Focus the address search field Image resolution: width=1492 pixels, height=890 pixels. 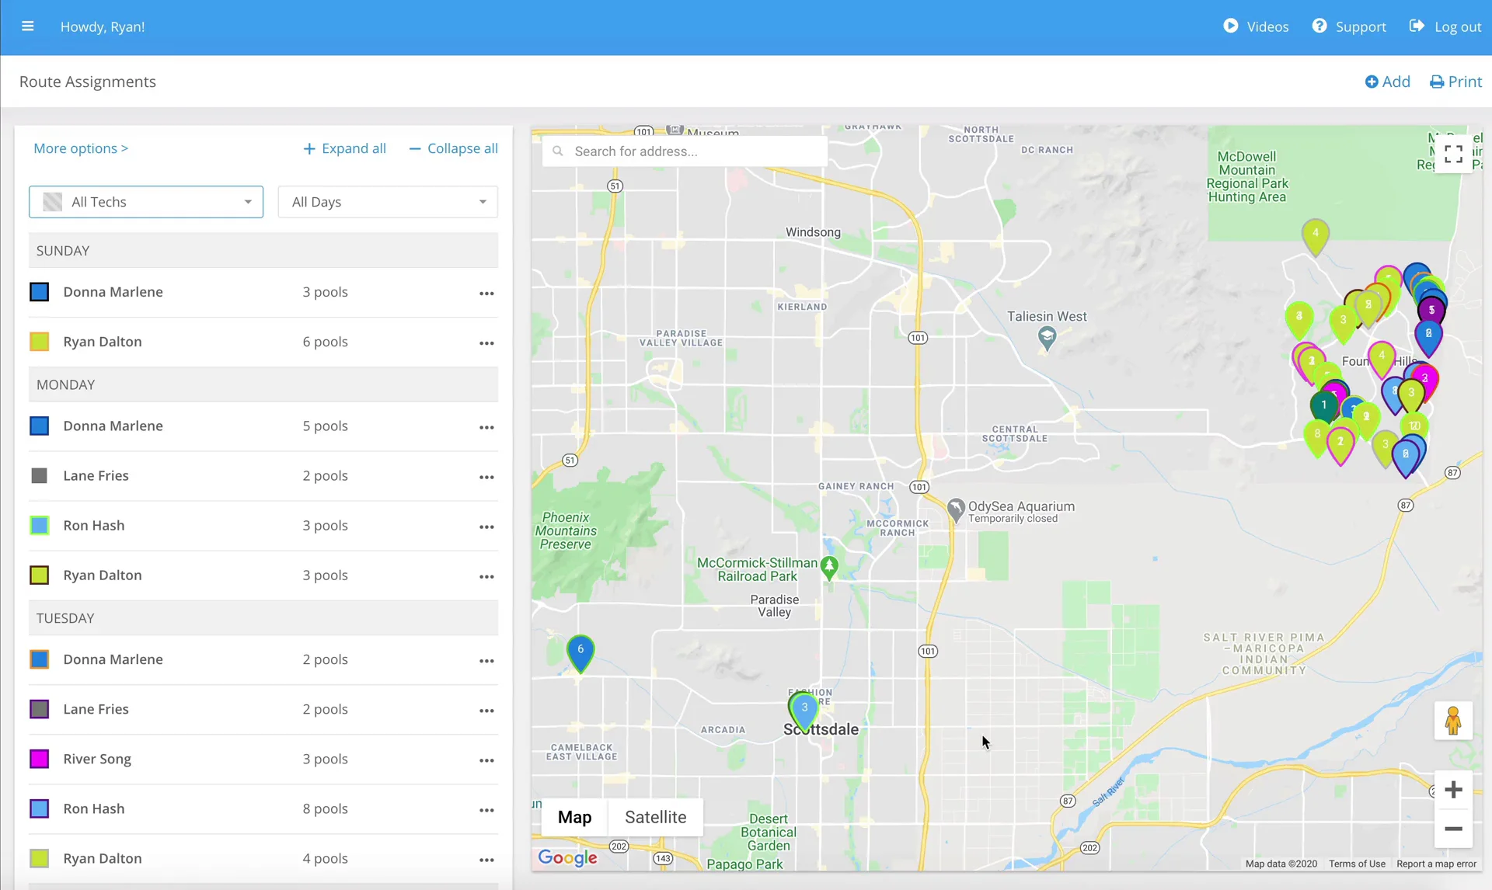coord(685,151)
